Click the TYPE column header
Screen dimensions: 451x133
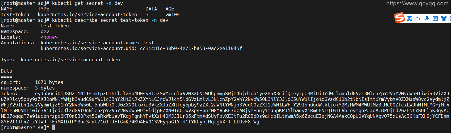point(43,9)
